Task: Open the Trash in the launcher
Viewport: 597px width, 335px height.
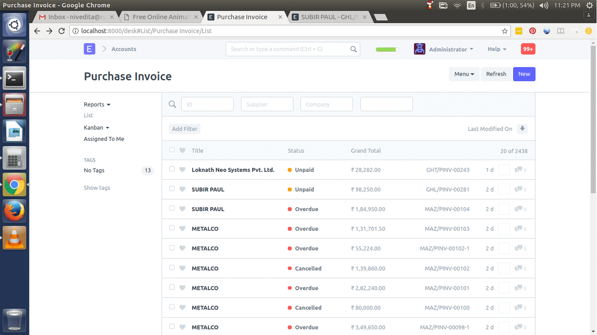Action: coord(15,320)
